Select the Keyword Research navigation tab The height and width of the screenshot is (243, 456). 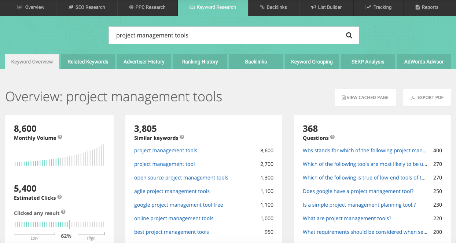tap(213, 7)
